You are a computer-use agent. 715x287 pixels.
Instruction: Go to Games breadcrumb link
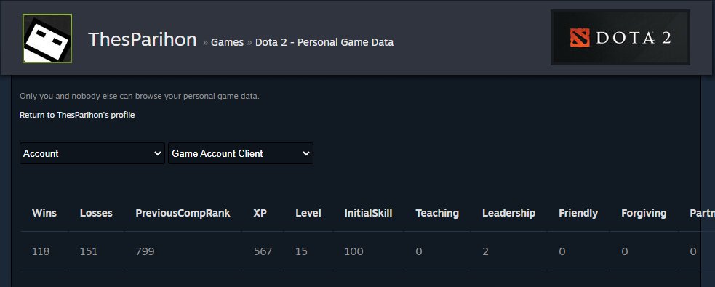coord(227,42)
